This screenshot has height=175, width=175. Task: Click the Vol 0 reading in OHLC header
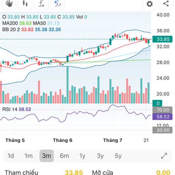(x=82, y=17)
